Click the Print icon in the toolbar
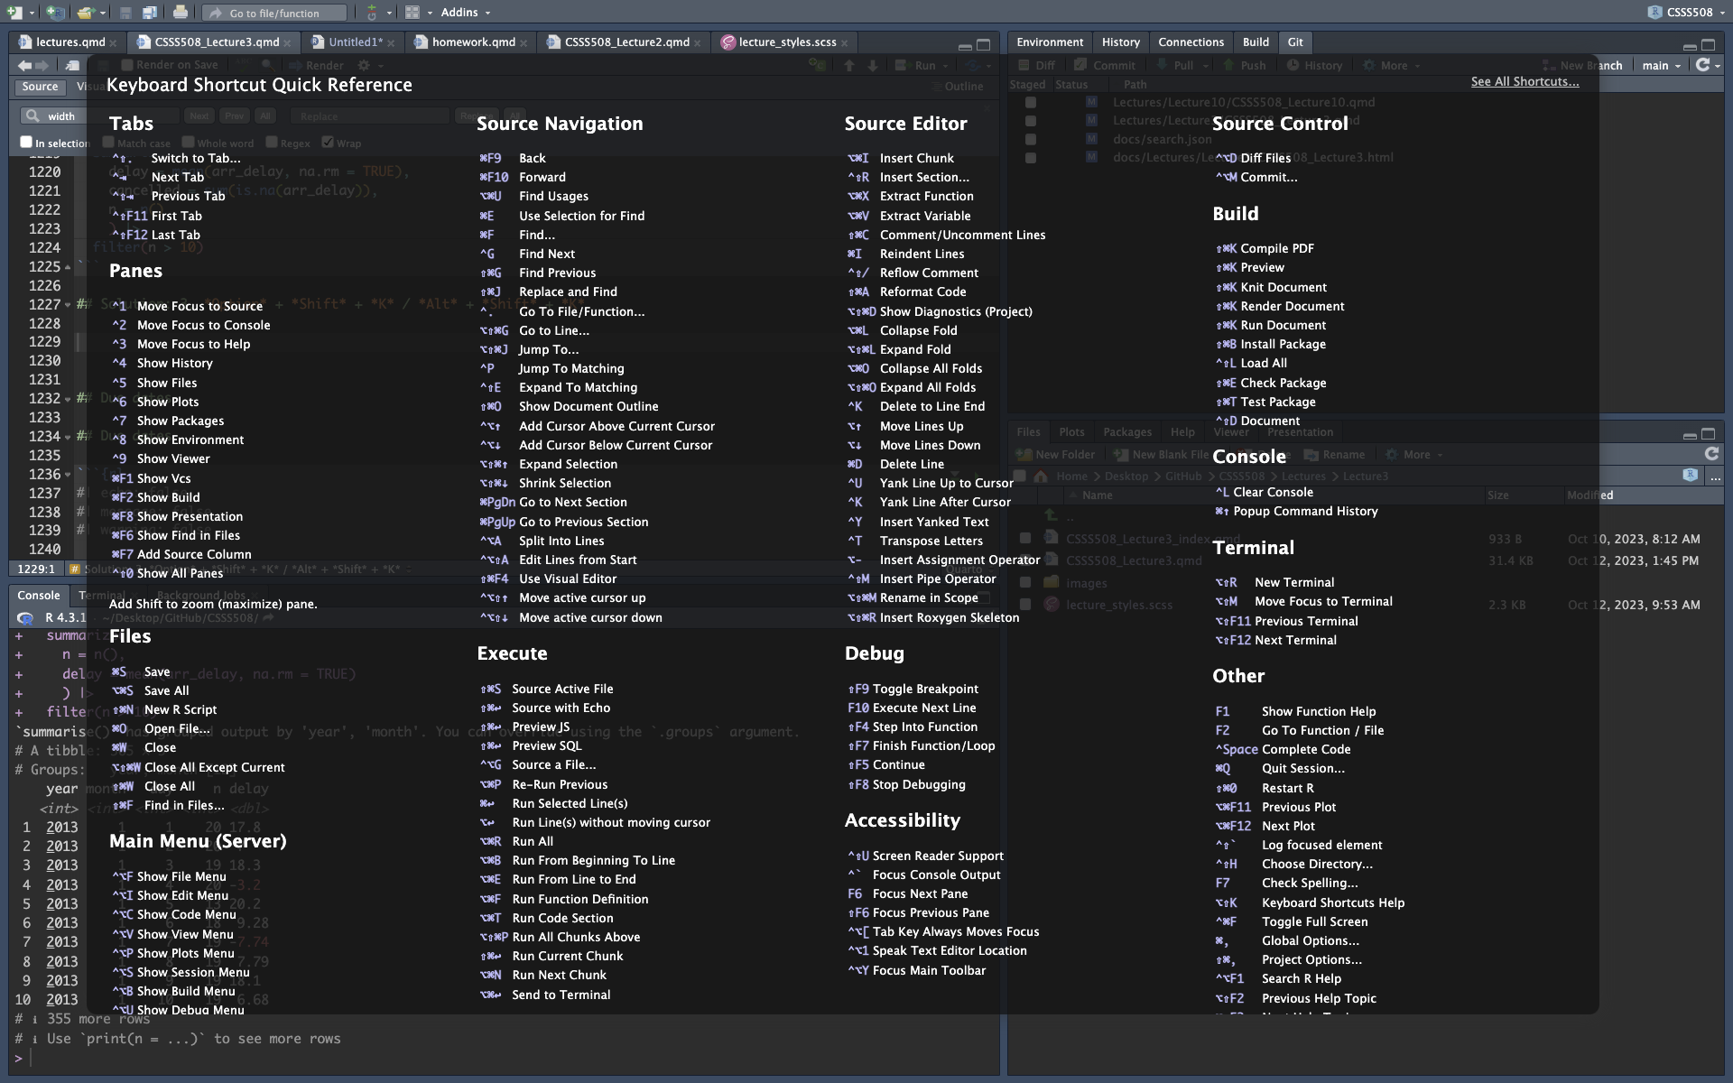The width and height of the screenshot is (1733, 1083). point(181,13)
